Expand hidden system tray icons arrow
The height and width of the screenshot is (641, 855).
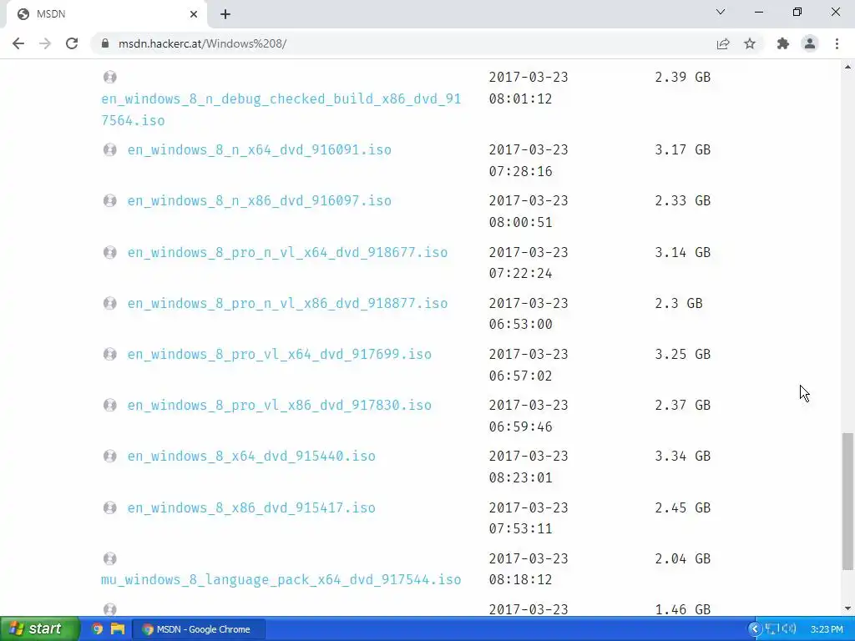(755, 629)
